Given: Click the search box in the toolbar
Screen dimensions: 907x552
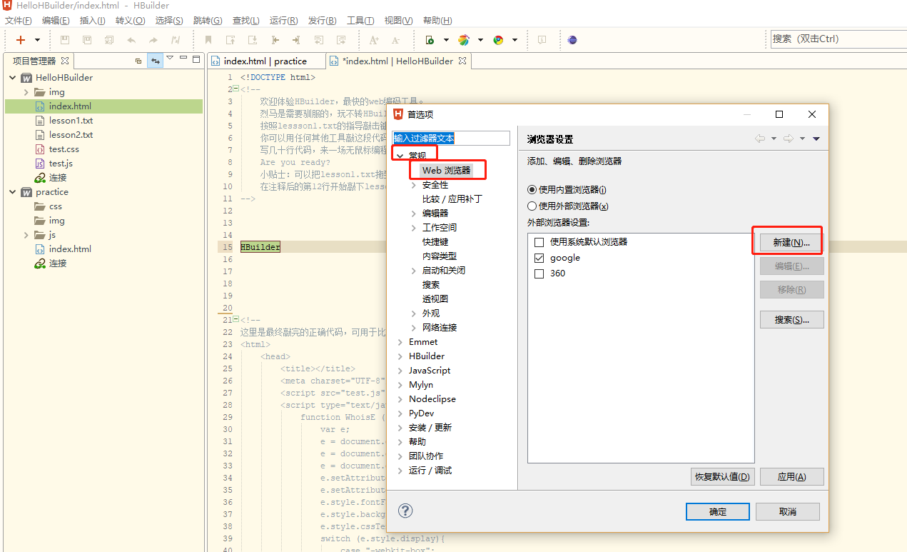Looking at the screenshot, I should point(838,39).
